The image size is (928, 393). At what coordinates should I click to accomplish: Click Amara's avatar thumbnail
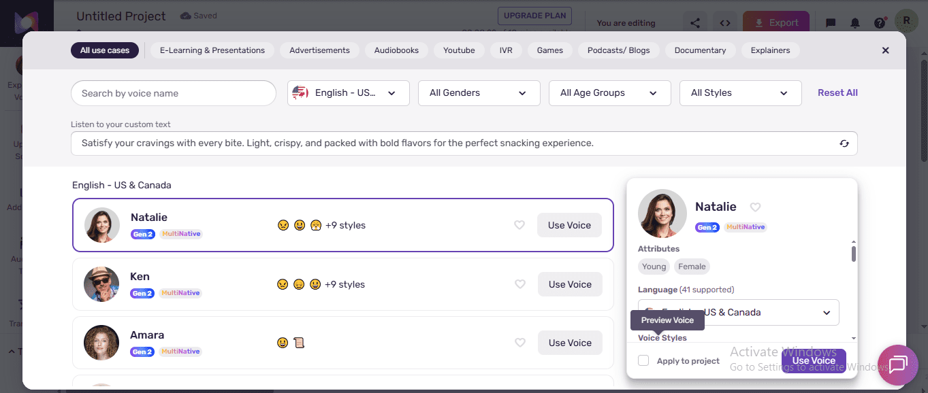[101, 343]
